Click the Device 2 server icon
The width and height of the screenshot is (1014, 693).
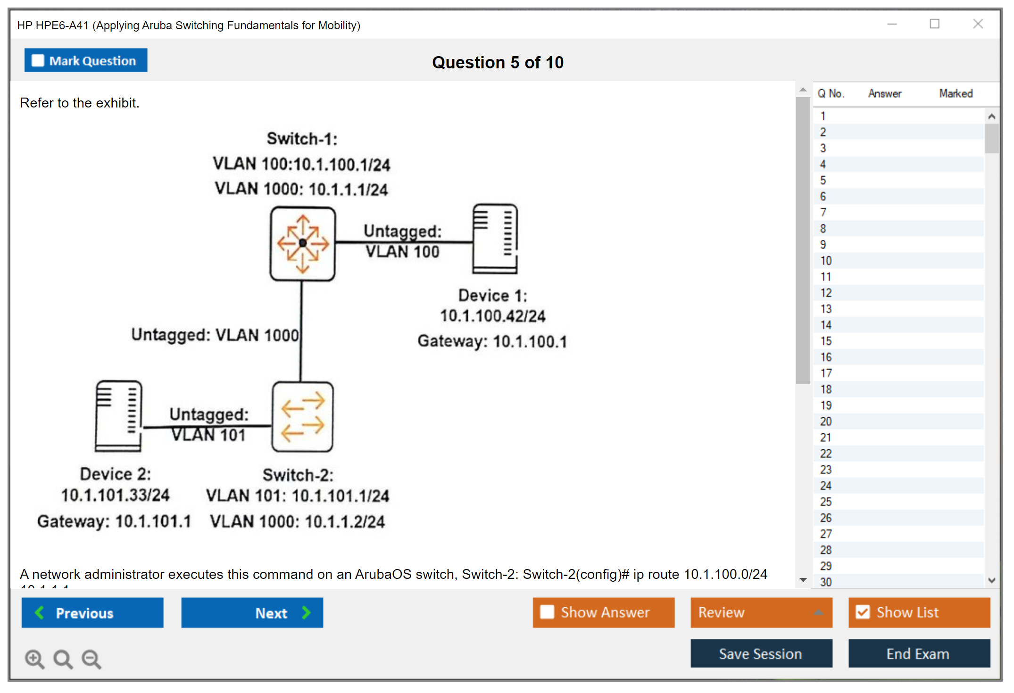pyautogui.click(x=118, y=416)
